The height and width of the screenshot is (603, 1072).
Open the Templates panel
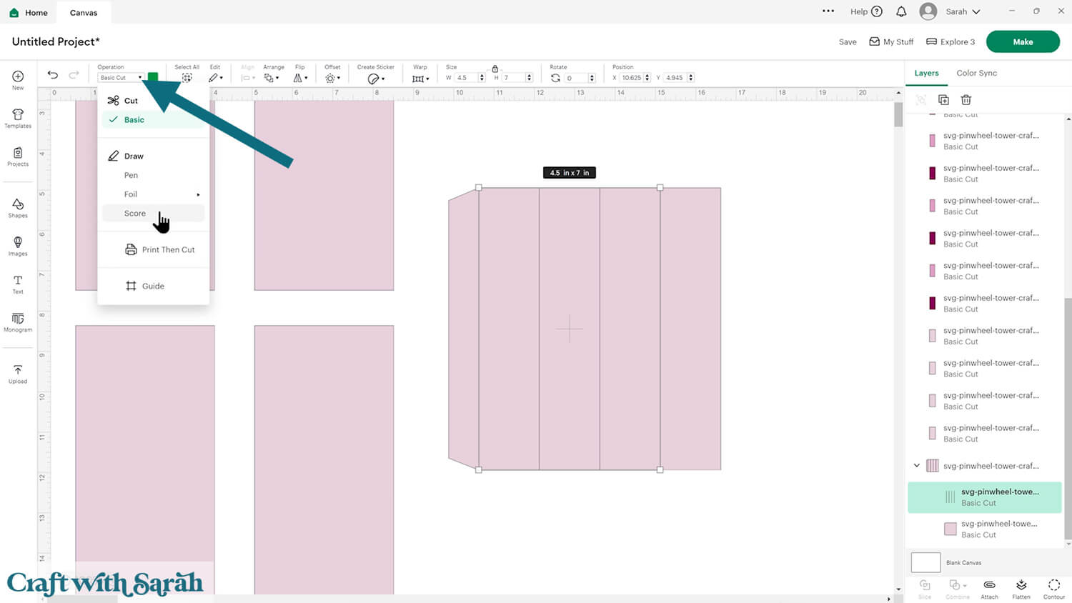[x=18, y=118]
